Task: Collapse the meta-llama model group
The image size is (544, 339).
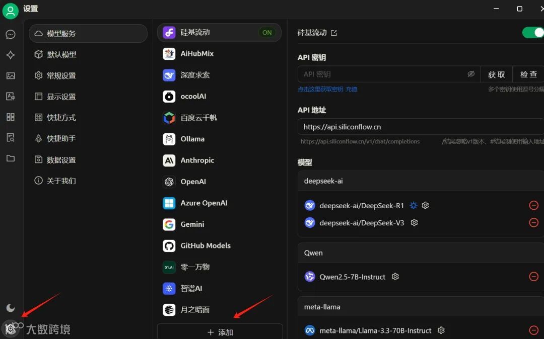Action: 421,307
